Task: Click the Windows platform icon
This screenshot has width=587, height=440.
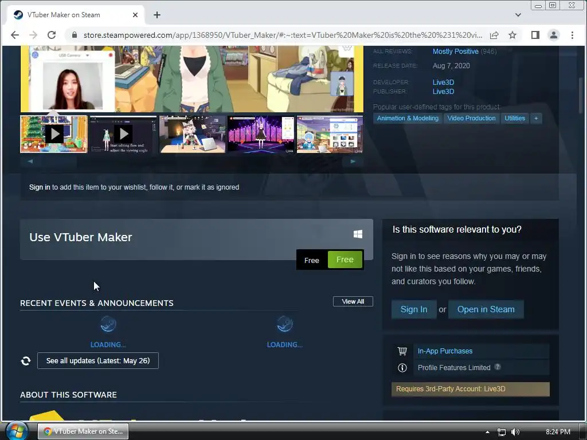Action: 358,234
